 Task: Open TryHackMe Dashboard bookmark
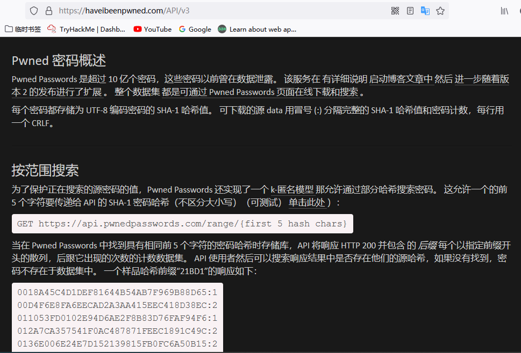[x=87, y=29]
